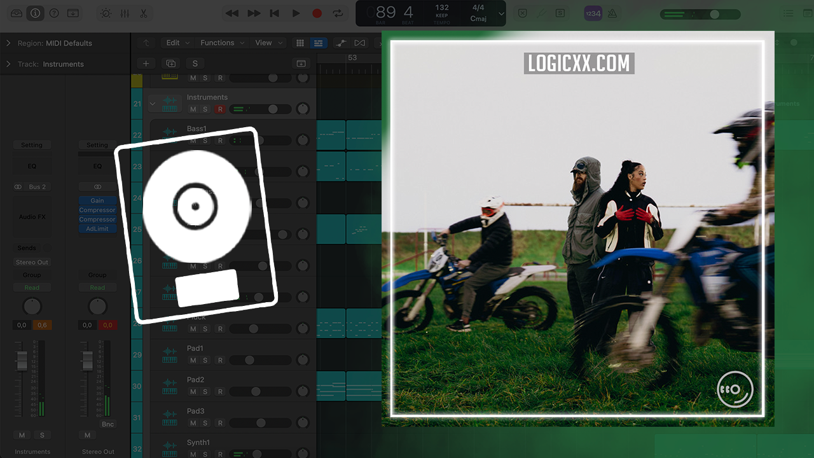Viewport: 814px width, 458px height.
Task: Solo the Pad2 track
Action: click(205, 391)
